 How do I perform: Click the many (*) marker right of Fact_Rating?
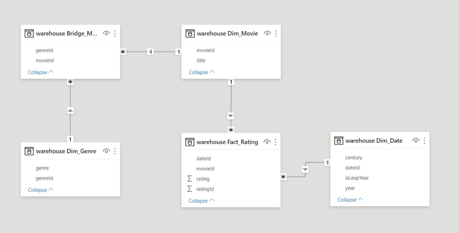283,177
